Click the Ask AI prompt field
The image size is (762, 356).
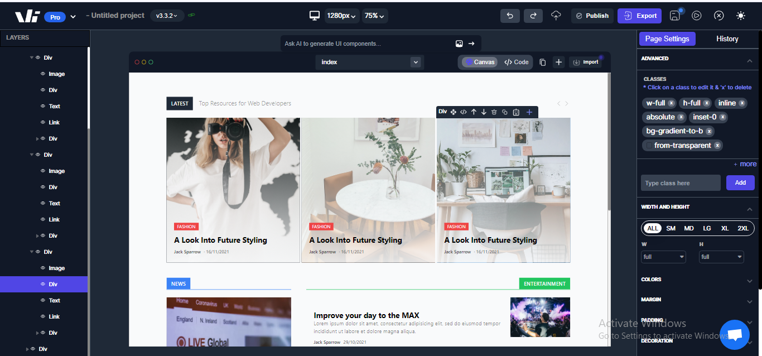coord(367,44)
